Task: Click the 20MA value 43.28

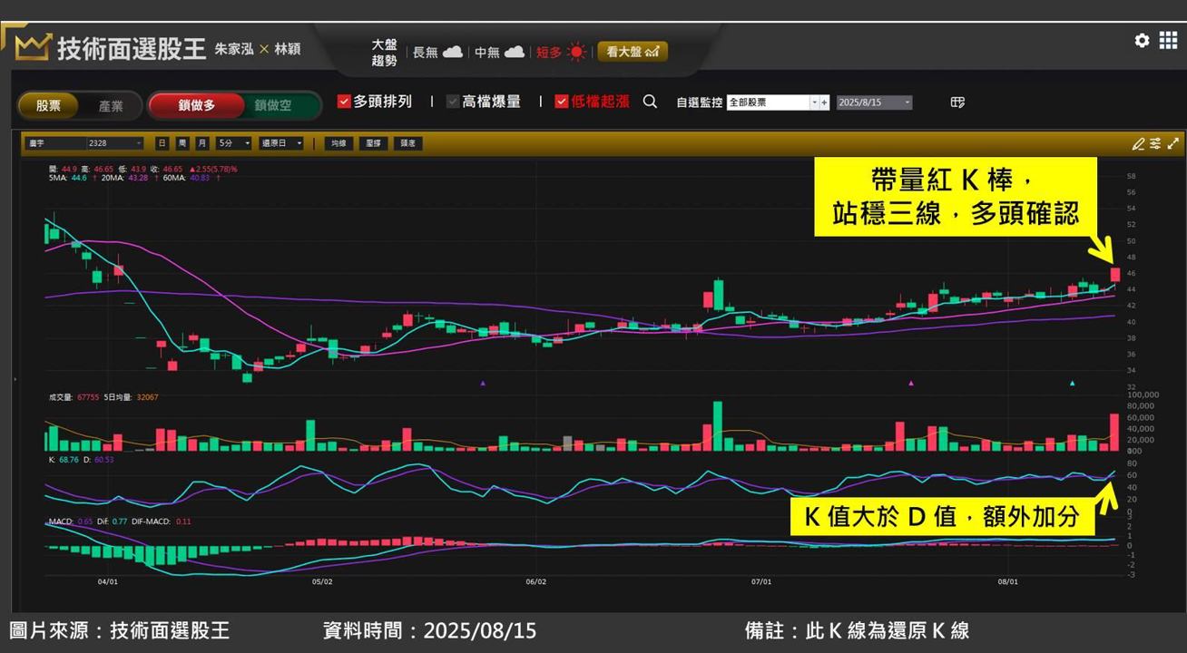Action: pos(140,178)
